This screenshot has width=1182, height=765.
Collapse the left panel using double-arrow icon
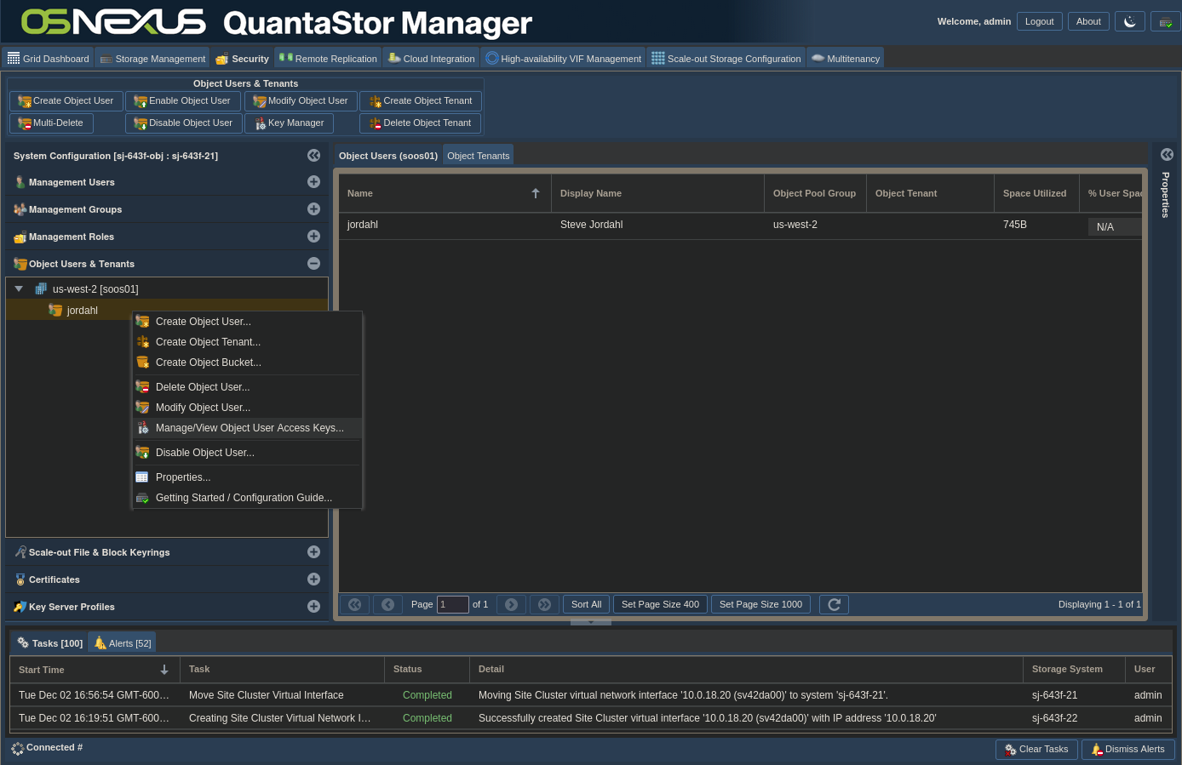313,156
